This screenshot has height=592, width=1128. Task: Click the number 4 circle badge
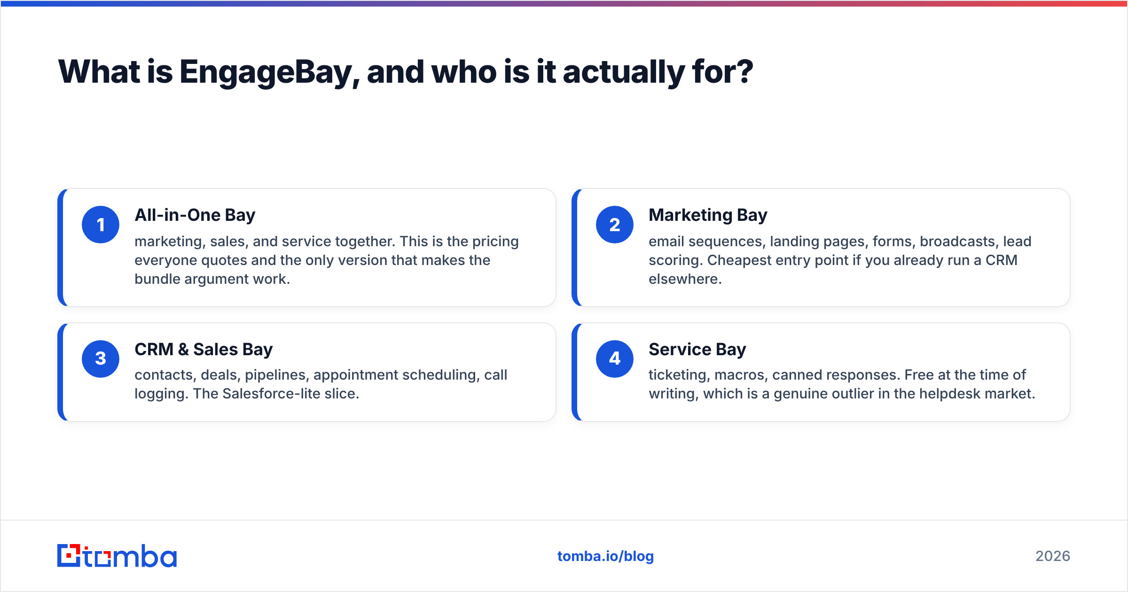point(615,358)
